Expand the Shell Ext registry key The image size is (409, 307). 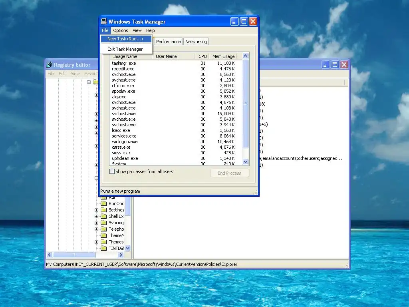point(96,216)
